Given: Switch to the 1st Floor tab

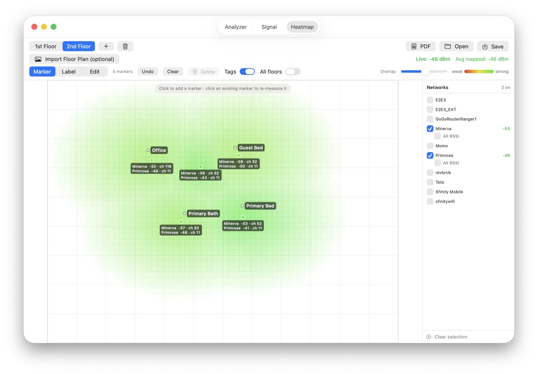Looking at the screenshot, I should (x=46, y=46).
